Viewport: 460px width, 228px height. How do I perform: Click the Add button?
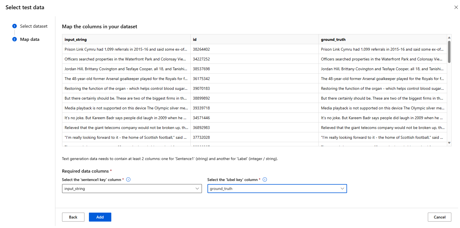click(100, 217)
